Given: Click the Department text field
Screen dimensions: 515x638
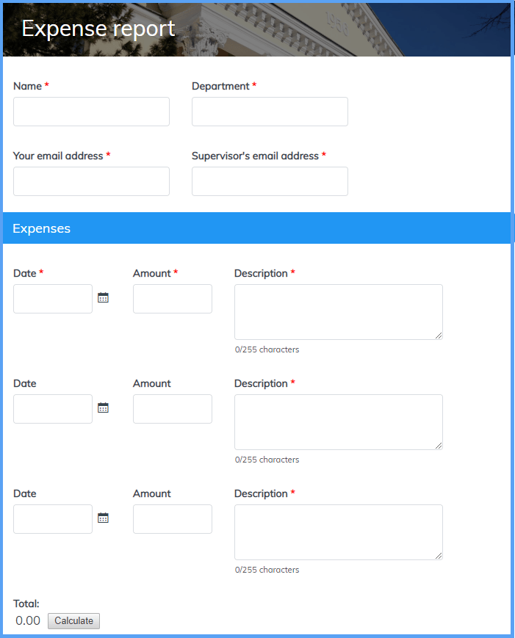Looking at the screenshot, I should click(270, 112).
